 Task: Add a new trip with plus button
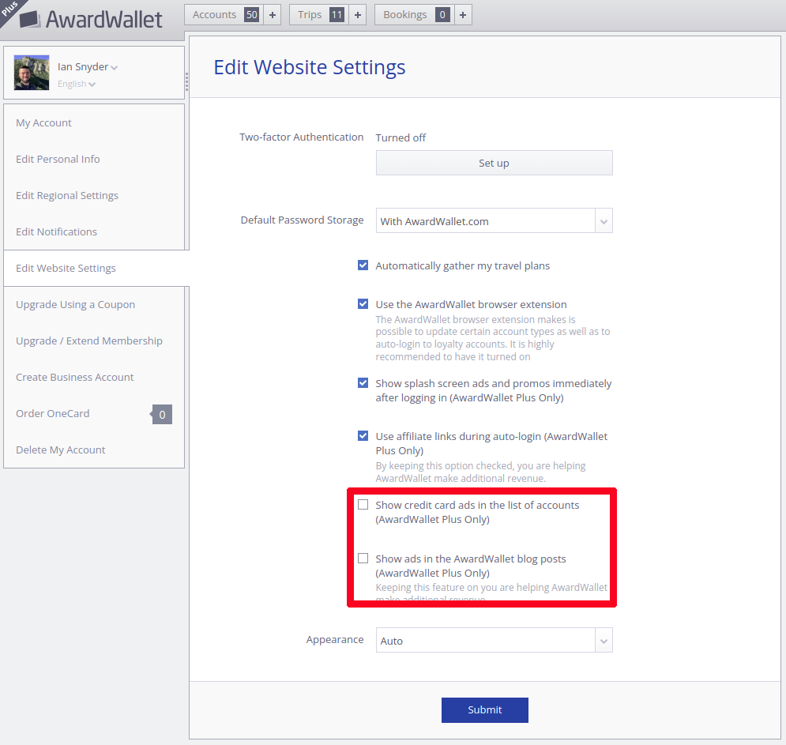point(357,14)
